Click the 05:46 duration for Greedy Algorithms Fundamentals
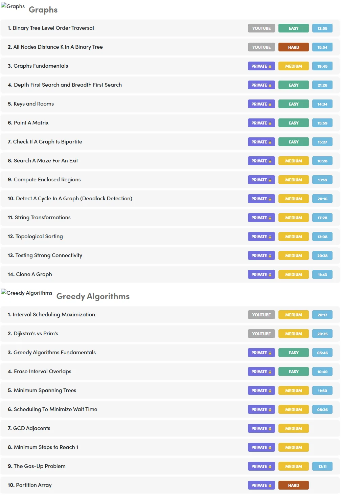The image size is (341, 495). pyautogui.click(x=322, y=353)
